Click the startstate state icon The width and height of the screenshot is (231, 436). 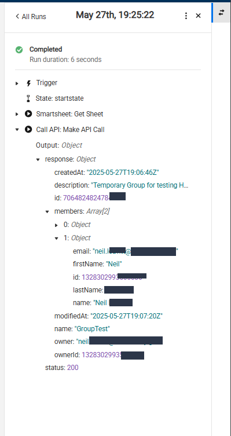(28, 98)
